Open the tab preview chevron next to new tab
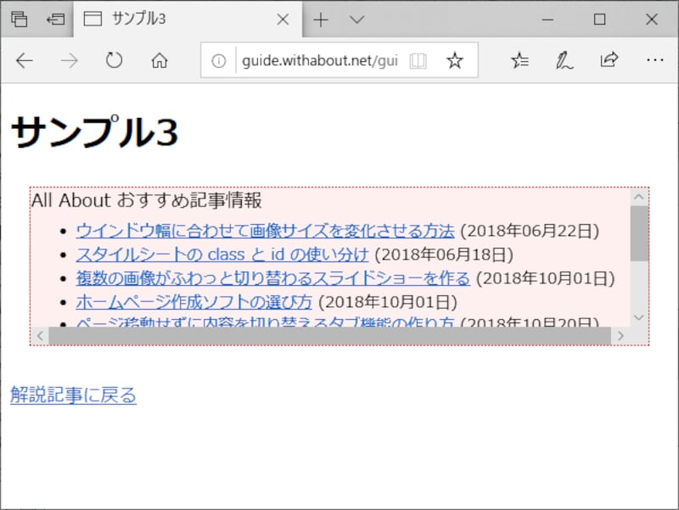 click(356, 19)
